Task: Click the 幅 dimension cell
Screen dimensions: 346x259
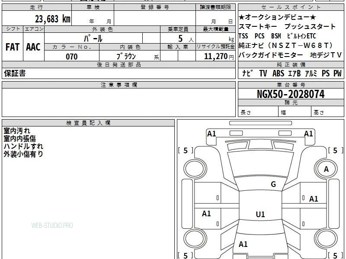Action: pyautogui.click(x=295, y=112)
